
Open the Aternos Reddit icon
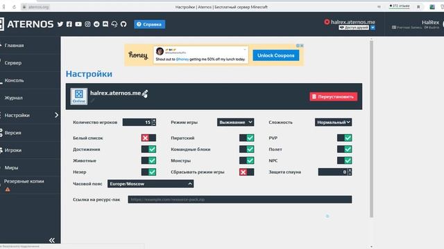96,24
